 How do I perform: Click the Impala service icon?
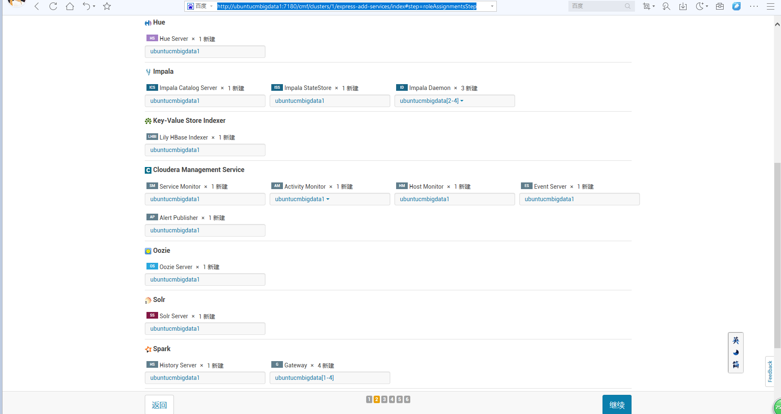pyautogui.click(x=148, y=72)
